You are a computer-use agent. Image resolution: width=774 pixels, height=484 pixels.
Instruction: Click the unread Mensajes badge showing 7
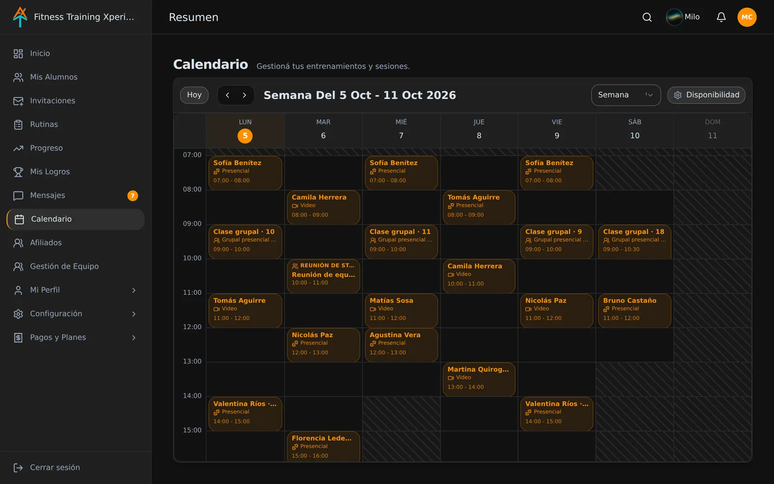(x=133, y=196)
